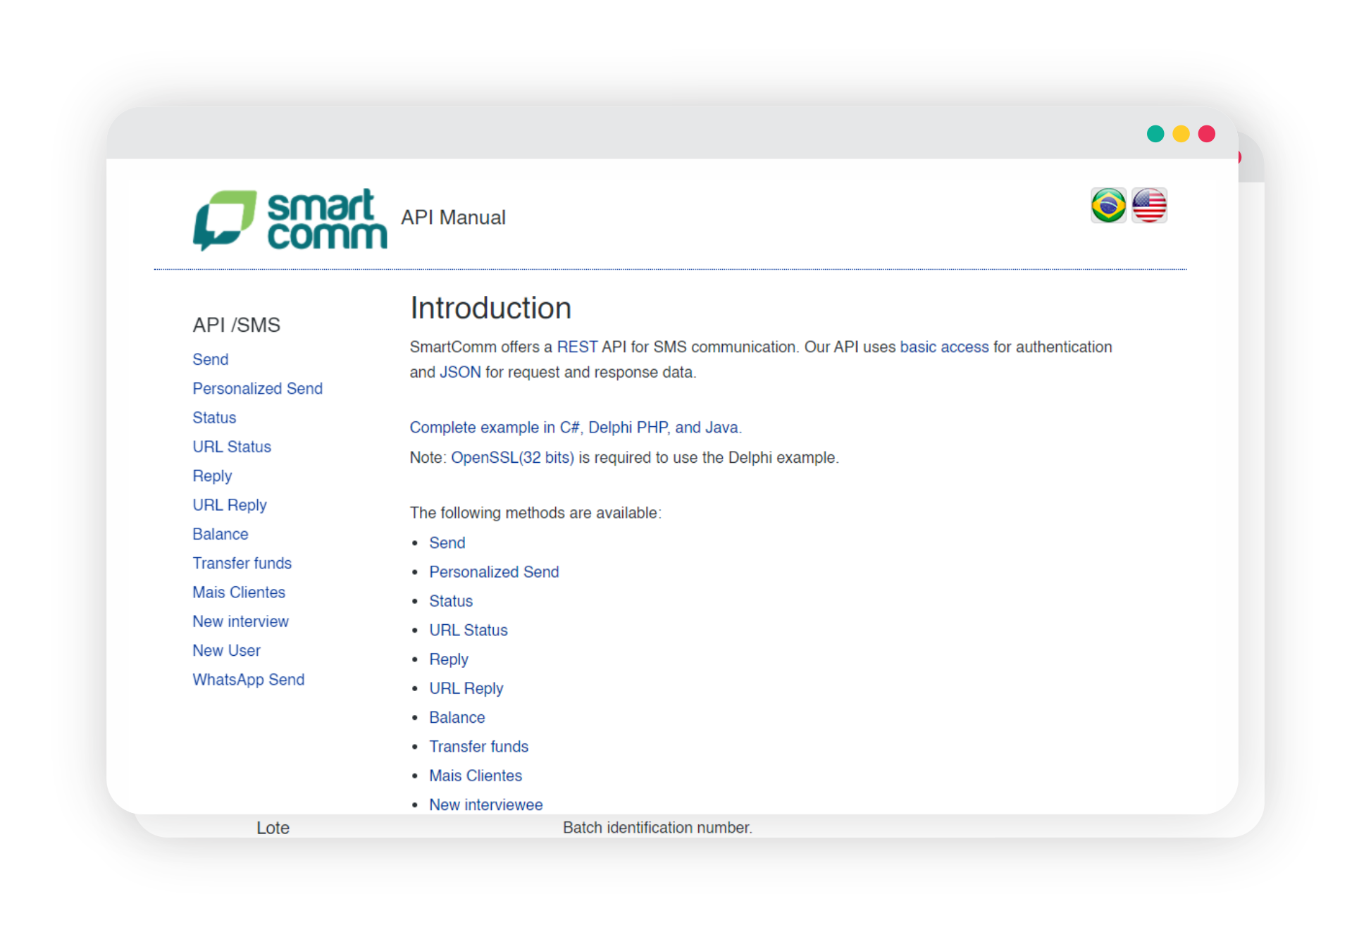Click New interviewee in the methods list
Image resolution: width=1371 pixels, height=944 pixels.
tap(485, 805)
